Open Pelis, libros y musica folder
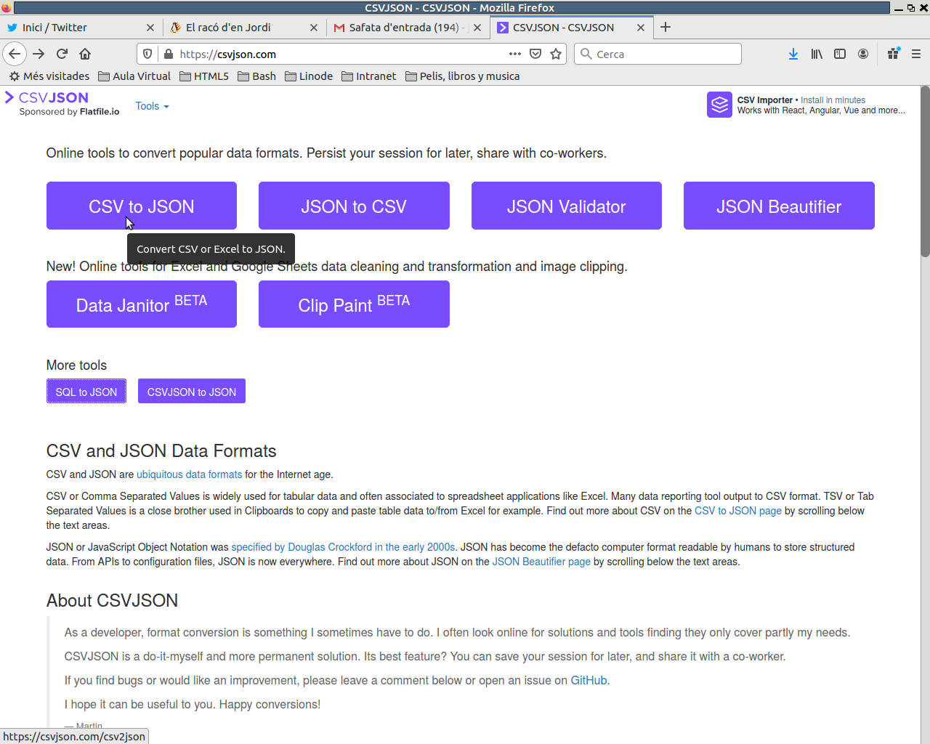 click(462, 76)
